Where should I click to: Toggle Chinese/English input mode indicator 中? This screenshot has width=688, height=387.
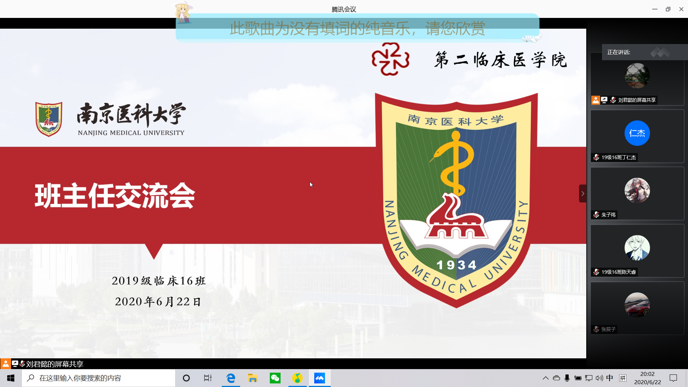pyautogui.click(x=610, y=378)
